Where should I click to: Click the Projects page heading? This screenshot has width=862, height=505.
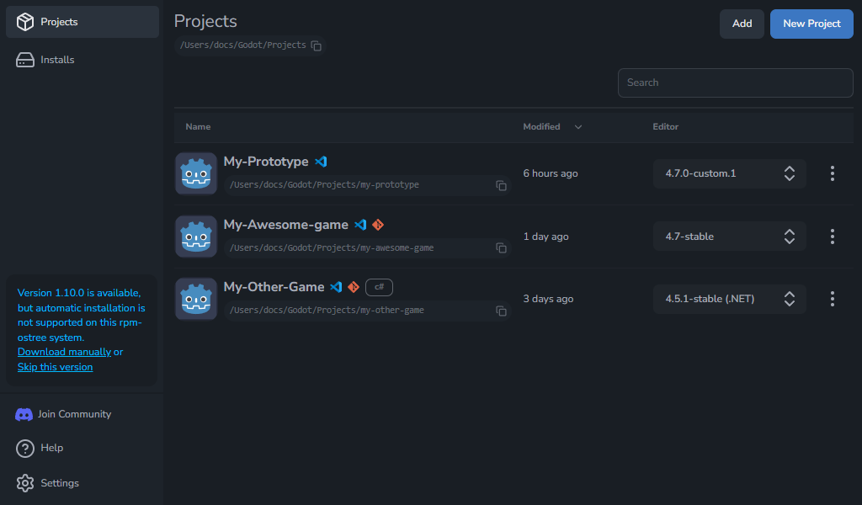coord(205,21)
